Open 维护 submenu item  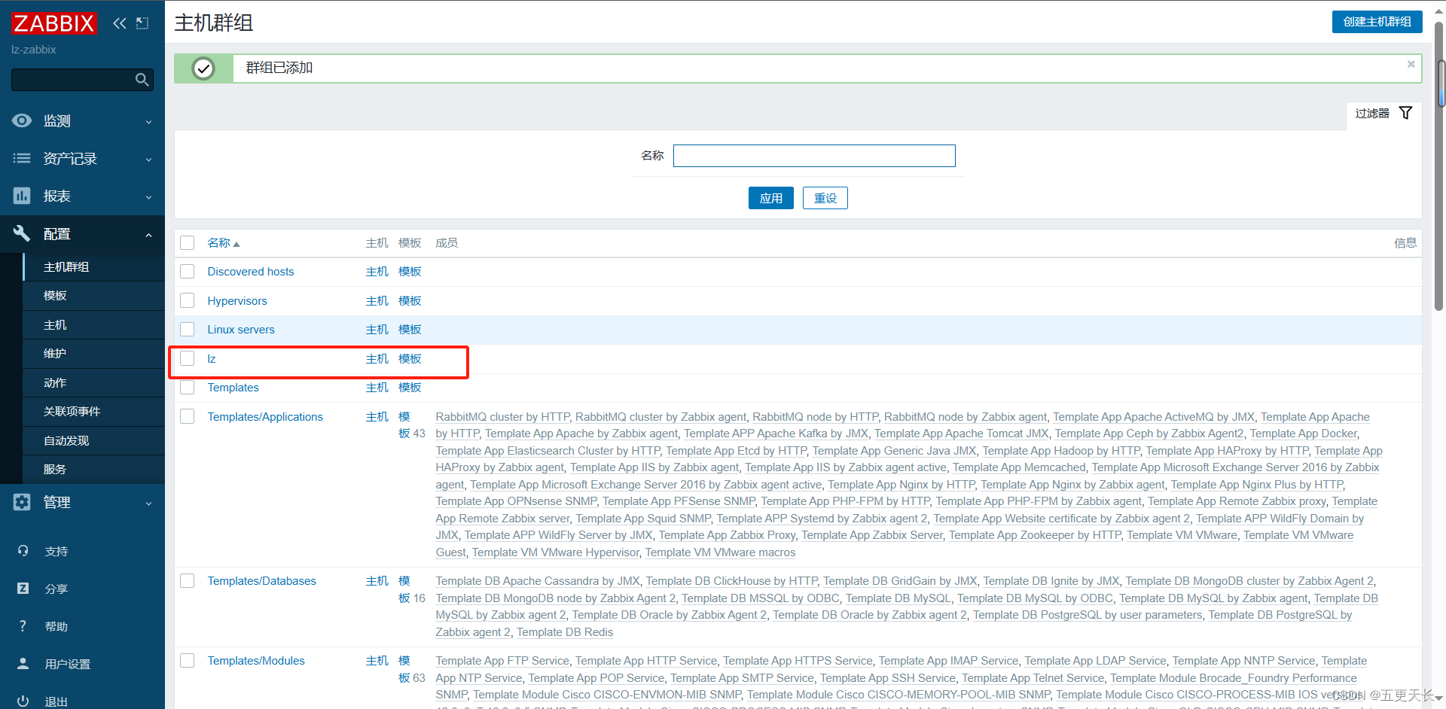(x=95, y=354)
